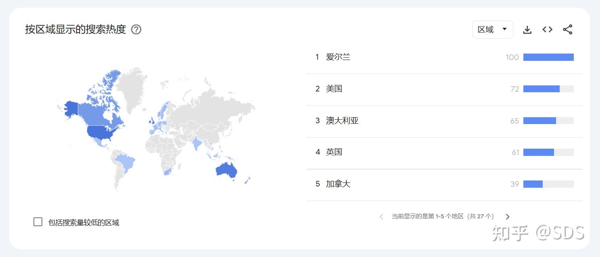The height and width of the screenshot is (257, 600).
Task: Click the 爱尔兰 score bar at 100
Action: [x=548, y=57]
